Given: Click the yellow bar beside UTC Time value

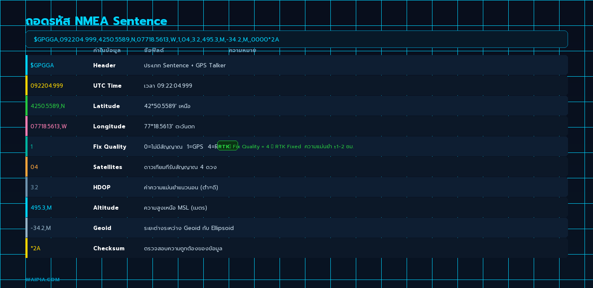Looking at the screenshot, I should pyautogui.click(x=27, y=85).
